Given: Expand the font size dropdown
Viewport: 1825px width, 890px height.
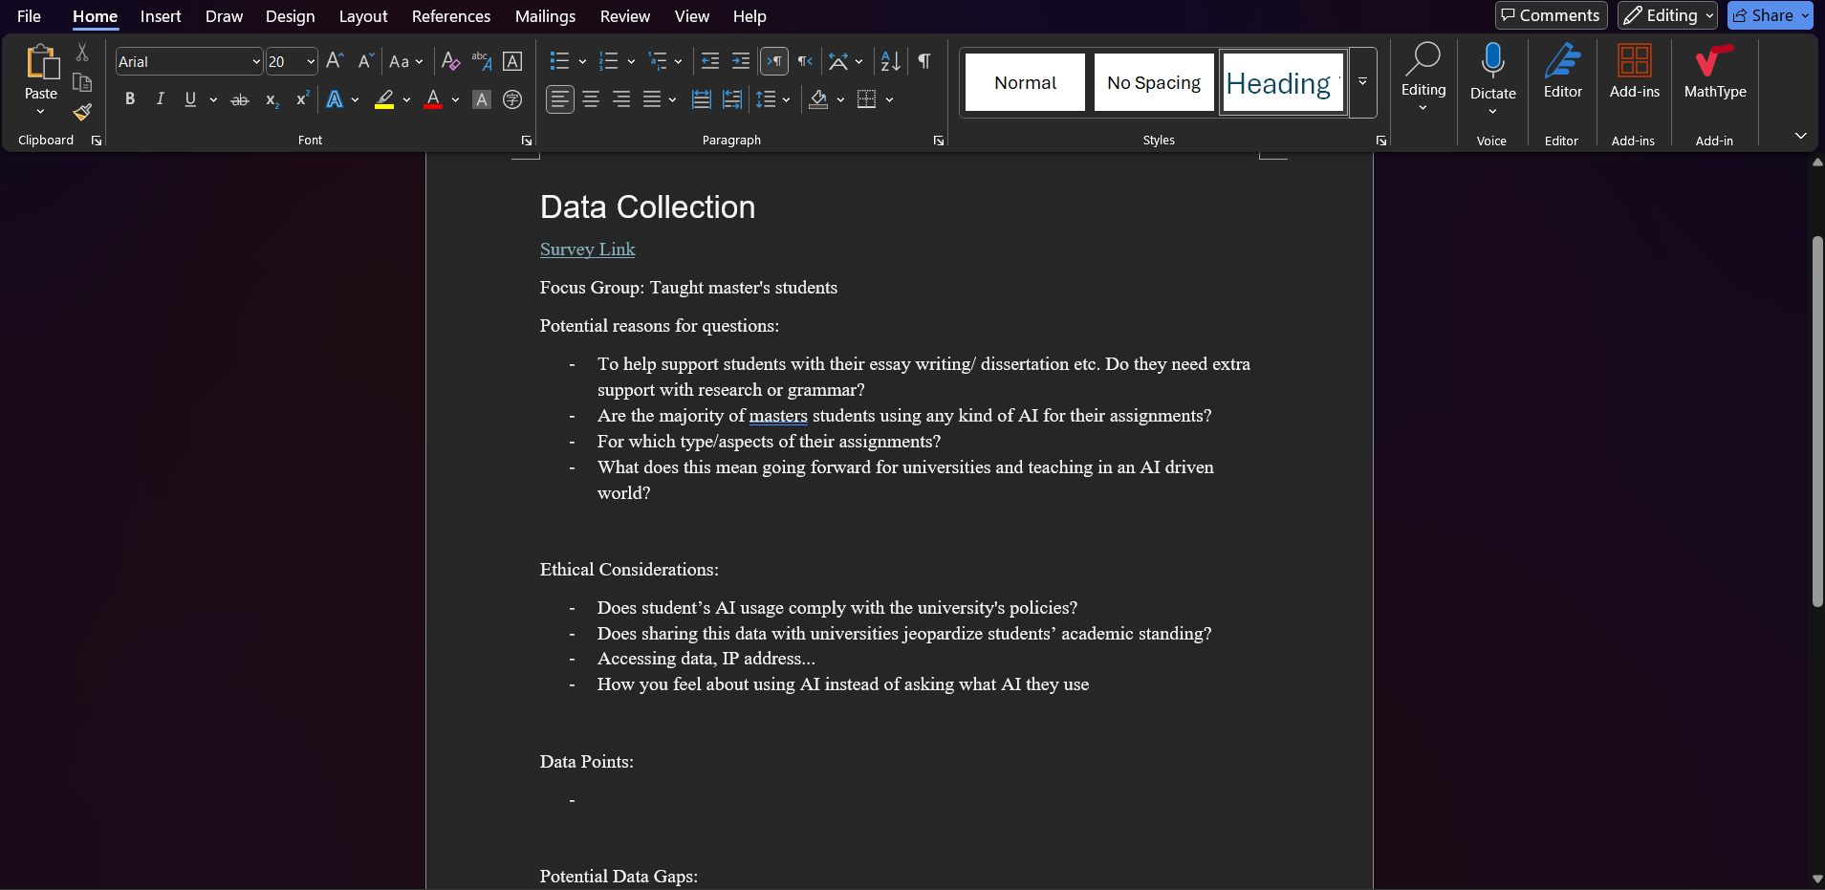Looking at the screenshot, I should click(311, 62).
